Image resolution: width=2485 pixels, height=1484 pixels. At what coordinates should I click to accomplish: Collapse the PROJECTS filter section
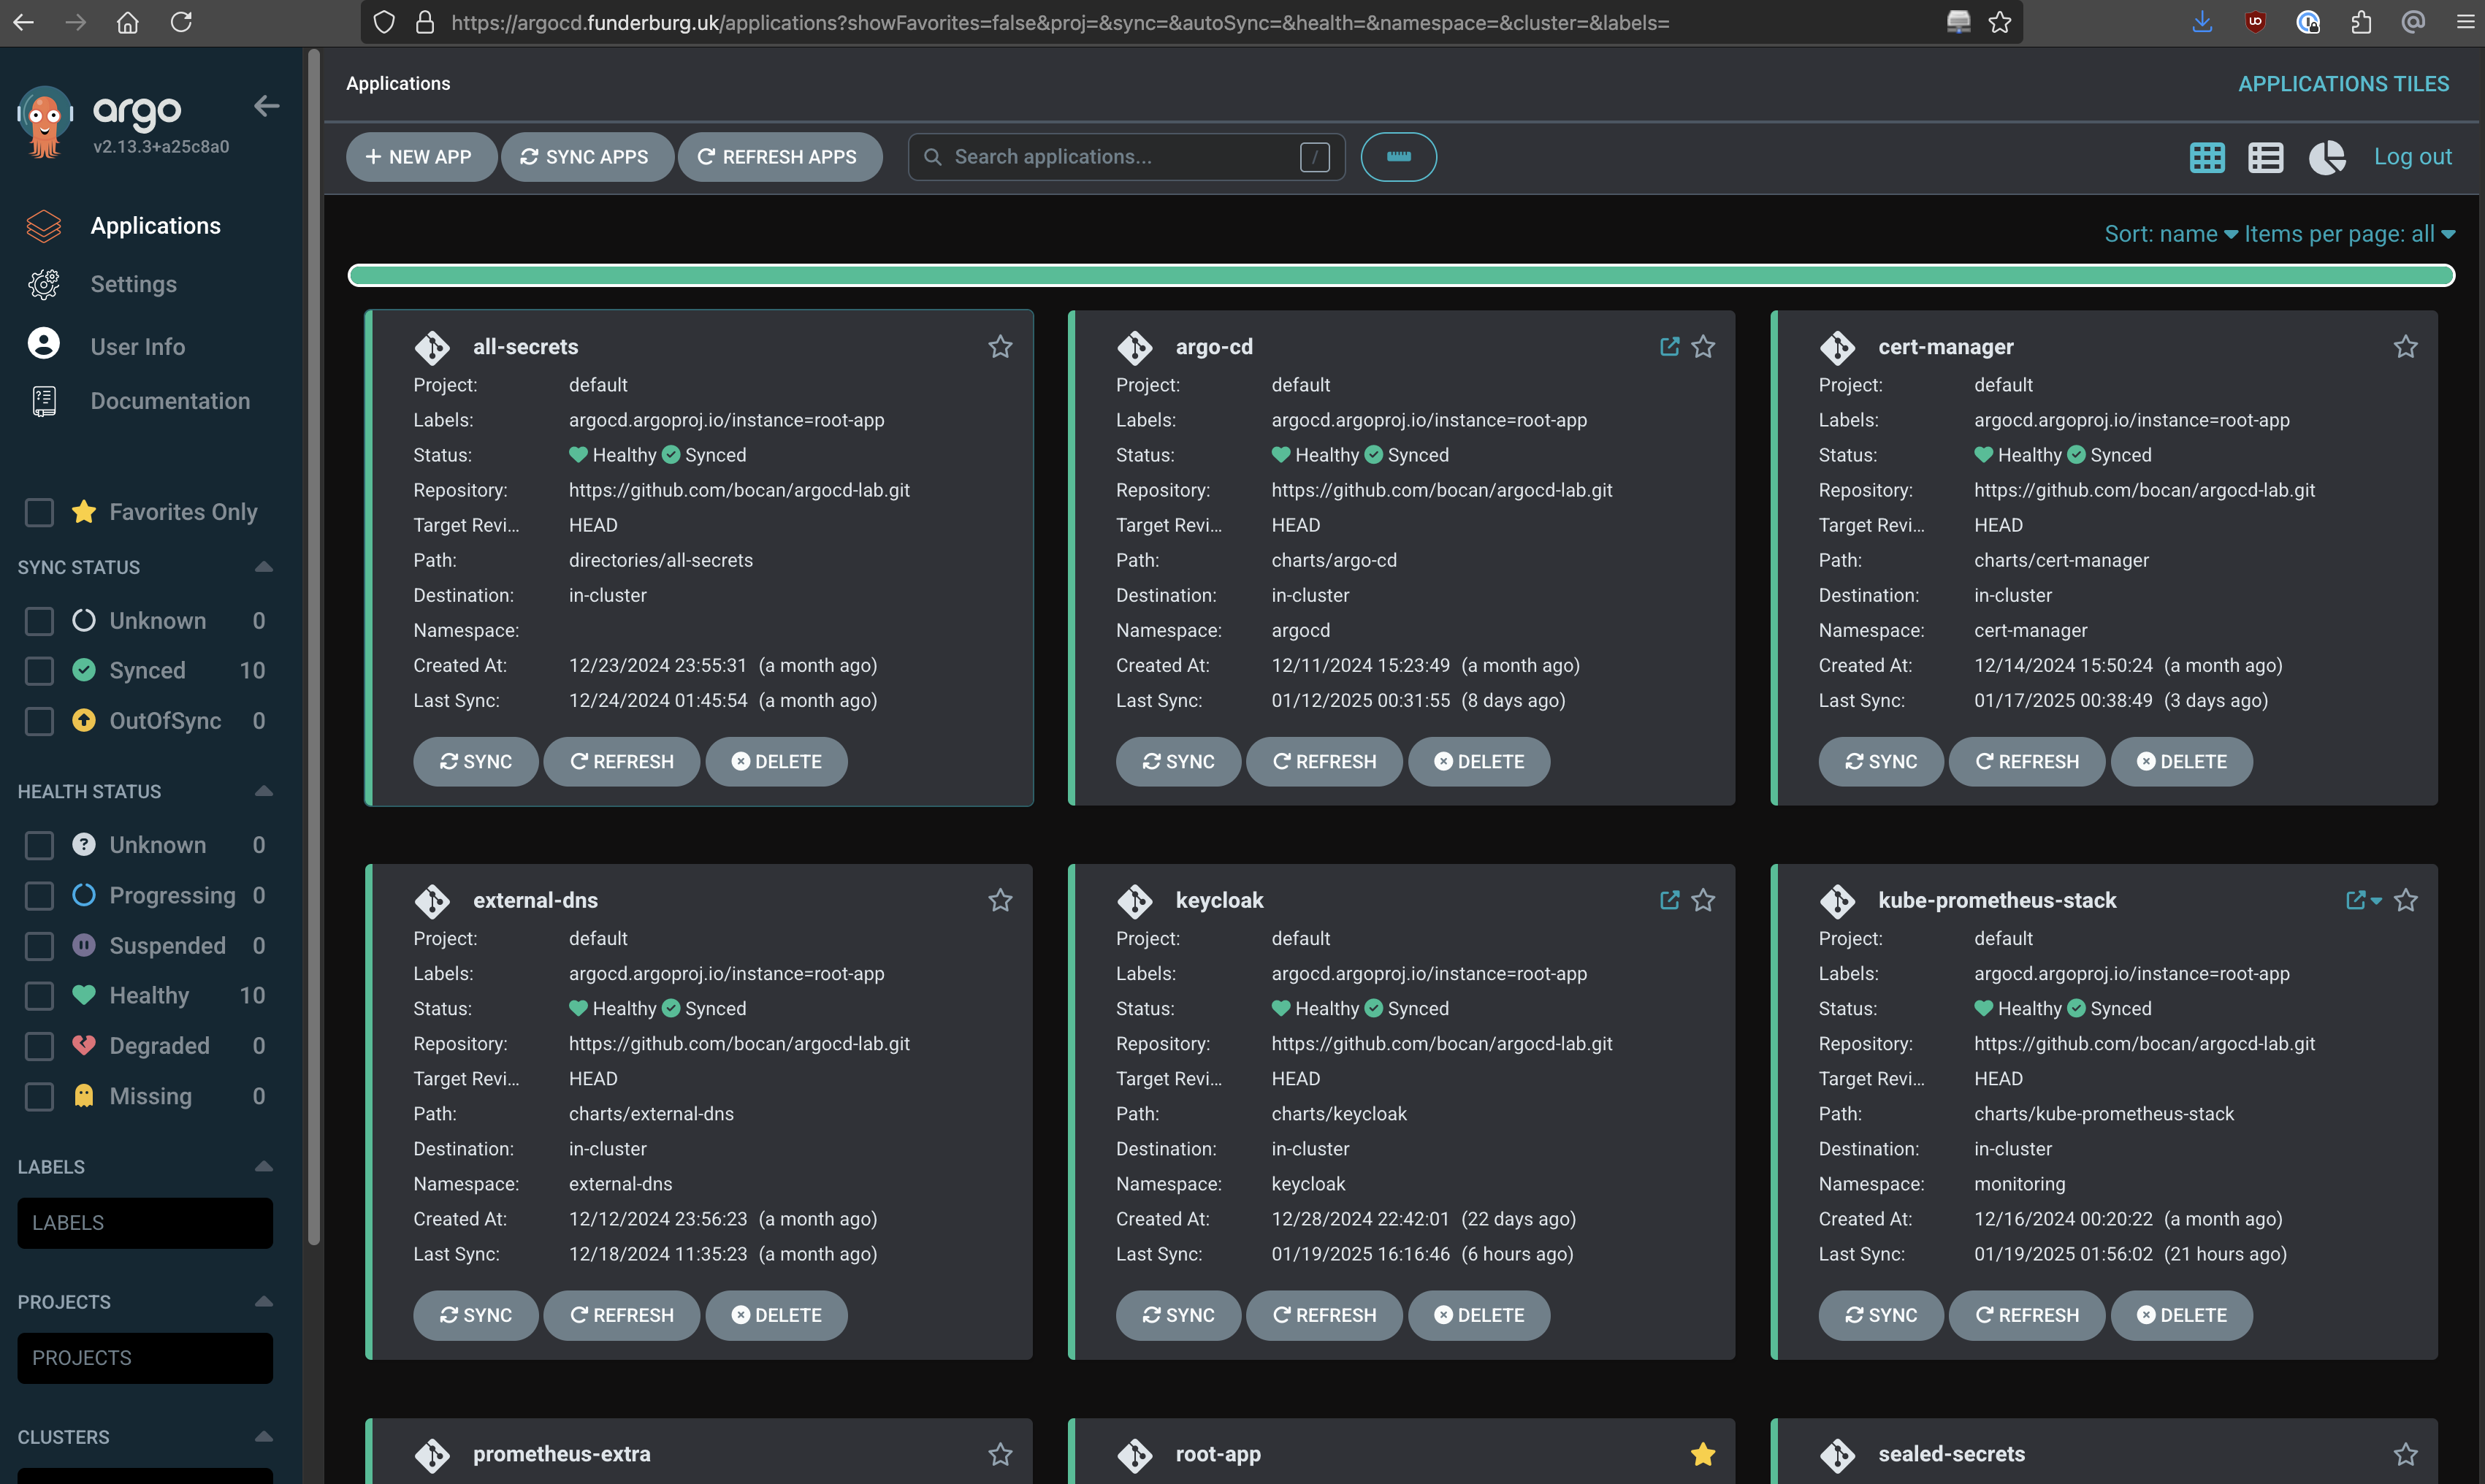pyautogui.click(x=264, y=1301)
